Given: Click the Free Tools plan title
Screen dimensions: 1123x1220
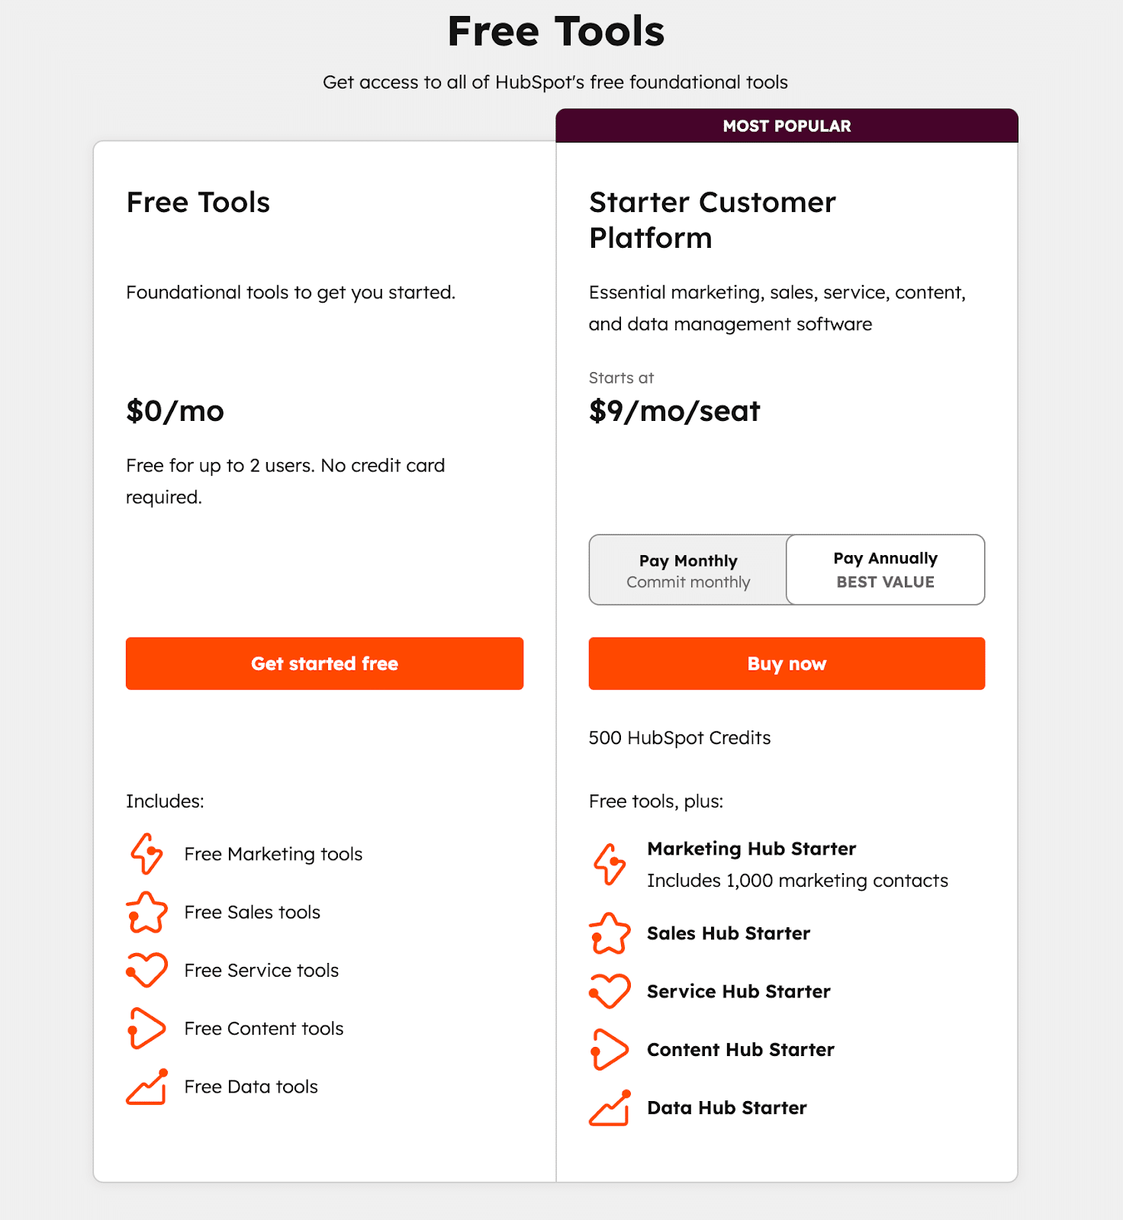Looking at the screenshot, I should pos(198,203).
